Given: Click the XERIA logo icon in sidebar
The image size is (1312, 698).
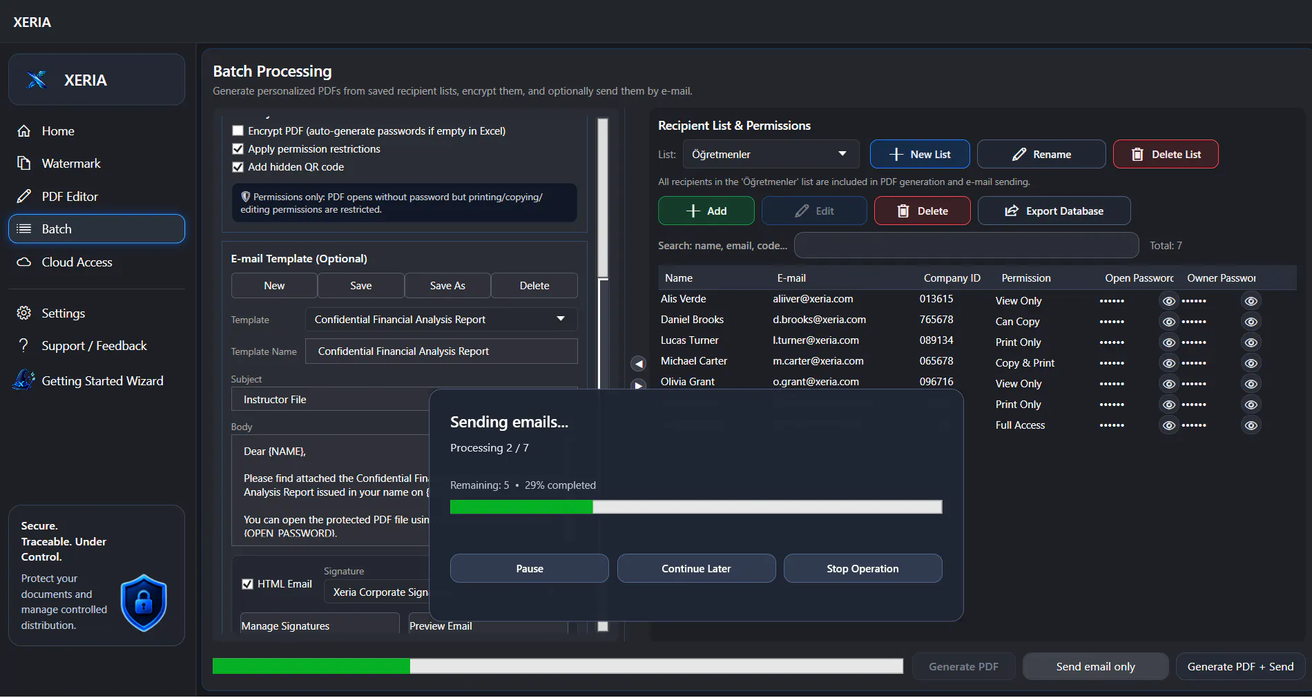Looking at the screenshot, I should click(x=37, y=80).
